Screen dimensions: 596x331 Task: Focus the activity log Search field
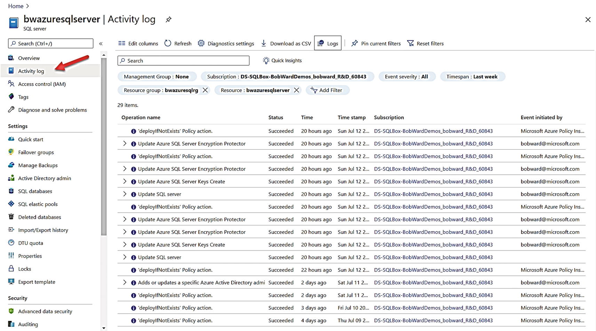[183, 61]
